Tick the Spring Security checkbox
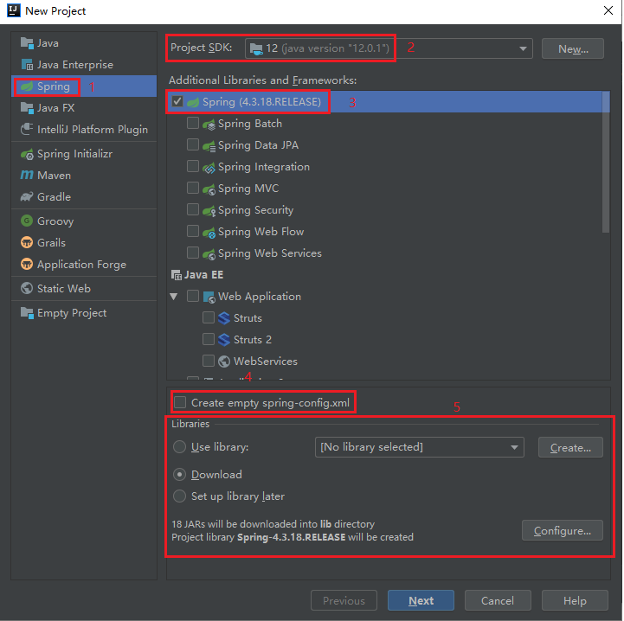 pyautogui.click(x=193, y=209)
